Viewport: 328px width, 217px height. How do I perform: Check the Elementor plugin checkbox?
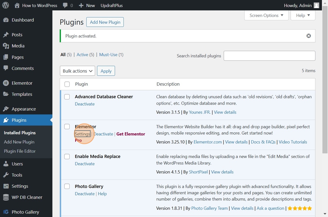[x=67, y=127]
